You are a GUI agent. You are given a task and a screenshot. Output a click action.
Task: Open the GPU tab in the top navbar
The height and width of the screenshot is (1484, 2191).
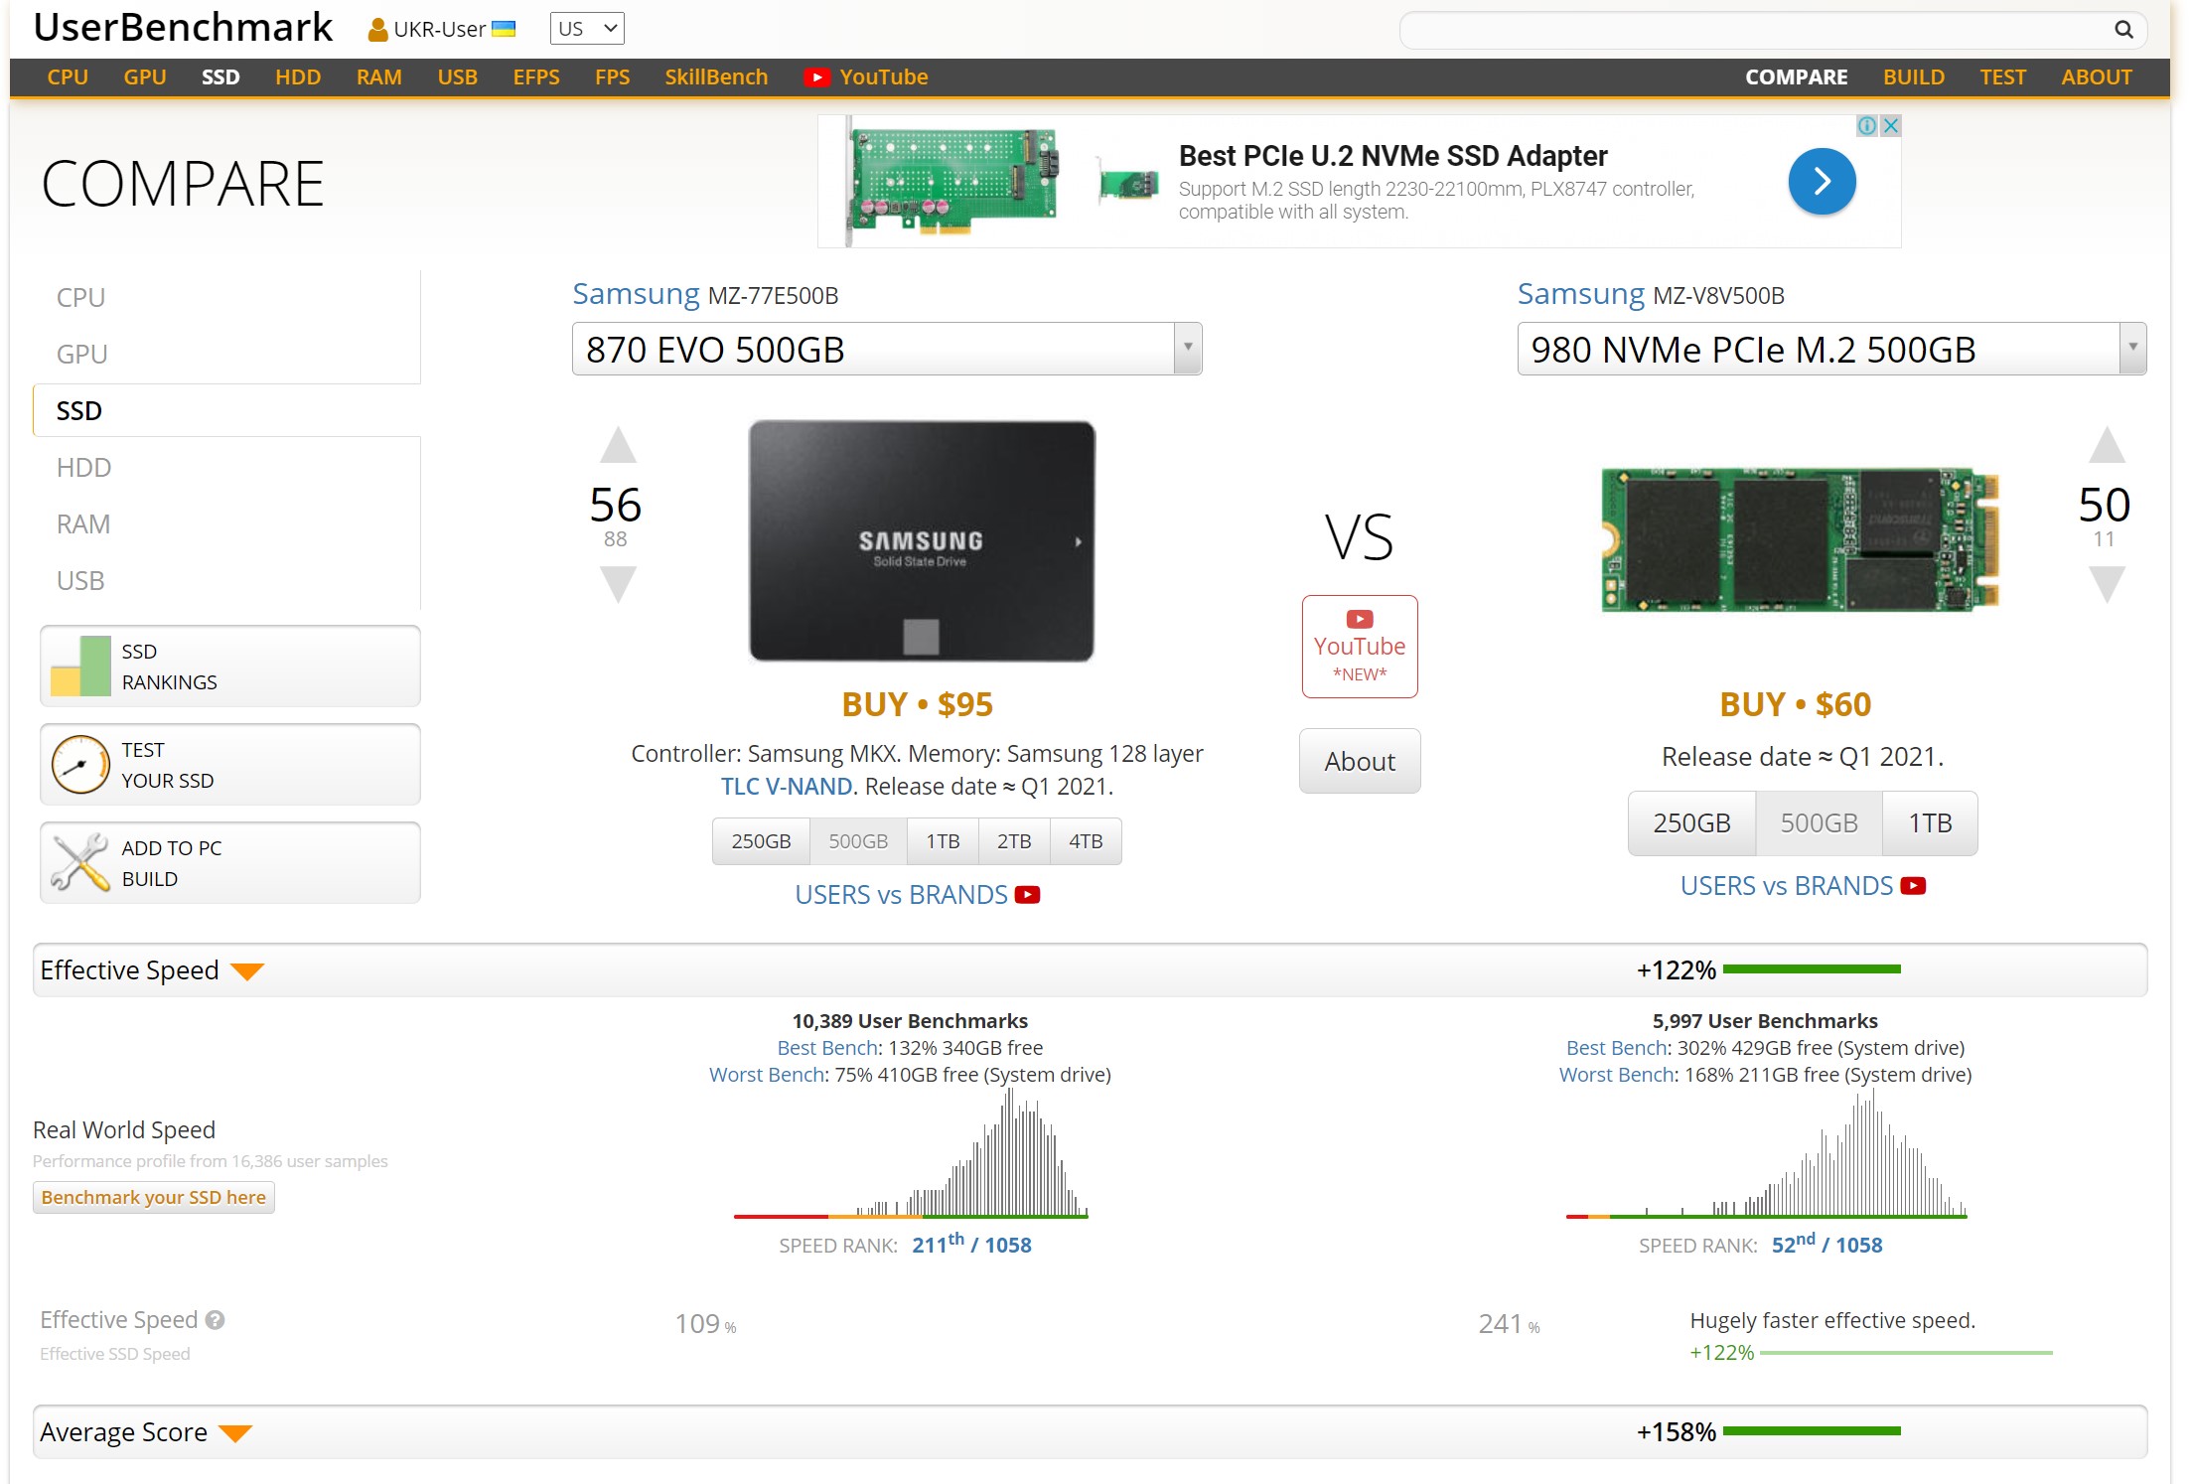pyautogui.click(x=145, y=77)
